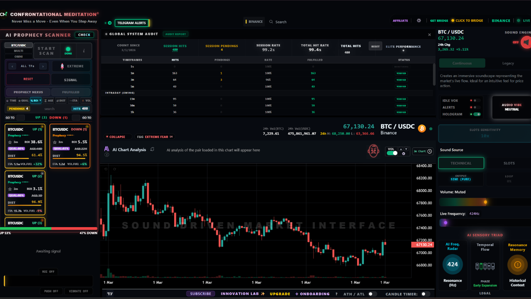Click the volume panel down arrow

406,149
